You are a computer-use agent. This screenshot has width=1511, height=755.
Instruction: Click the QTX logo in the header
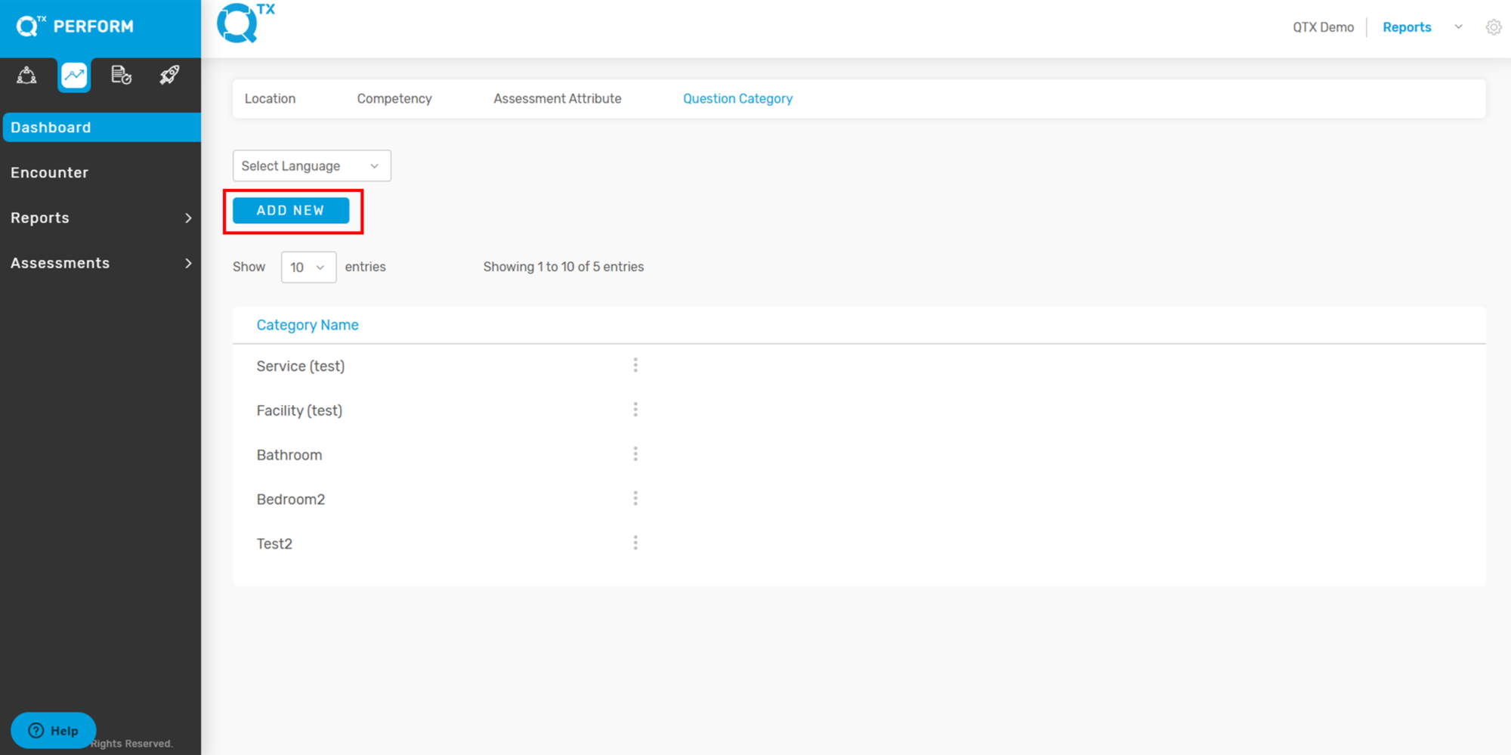(246, 23)
